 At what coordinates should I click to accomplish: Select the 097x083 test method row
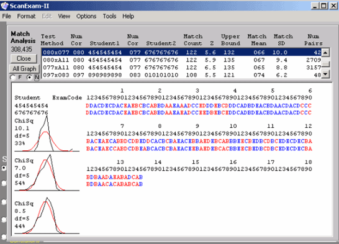click(x=181, y=75)
